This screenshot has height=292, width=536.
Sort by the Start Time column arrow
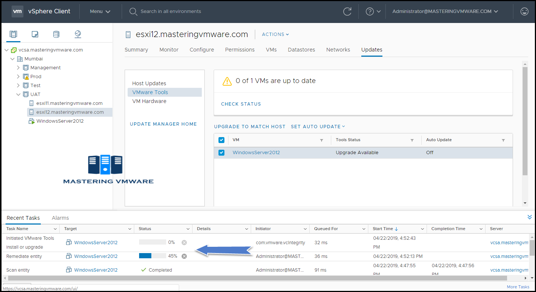point(397,229)
